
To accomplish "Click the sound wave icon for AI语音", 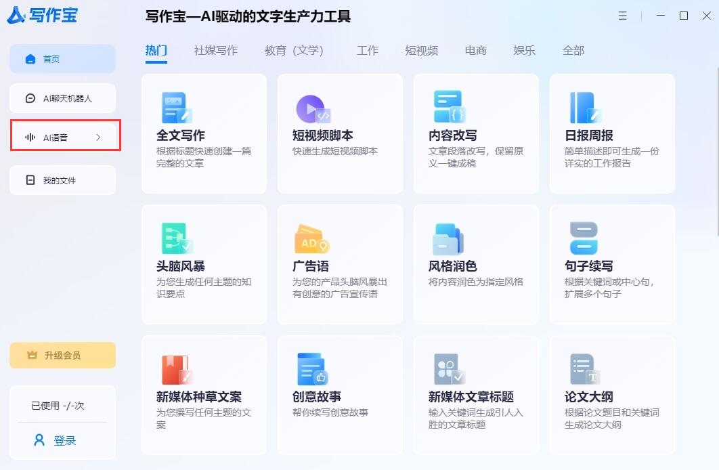I will click(x=30, y=137).
